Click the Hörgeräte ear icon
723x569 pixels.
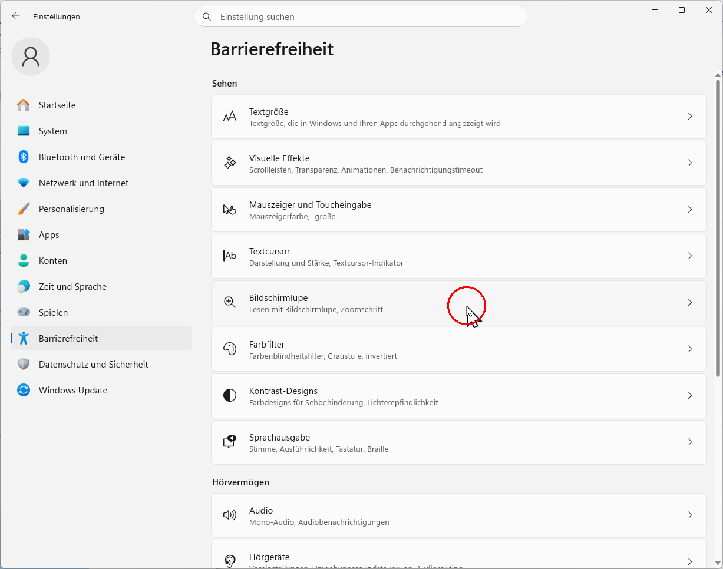click(230, 561)
